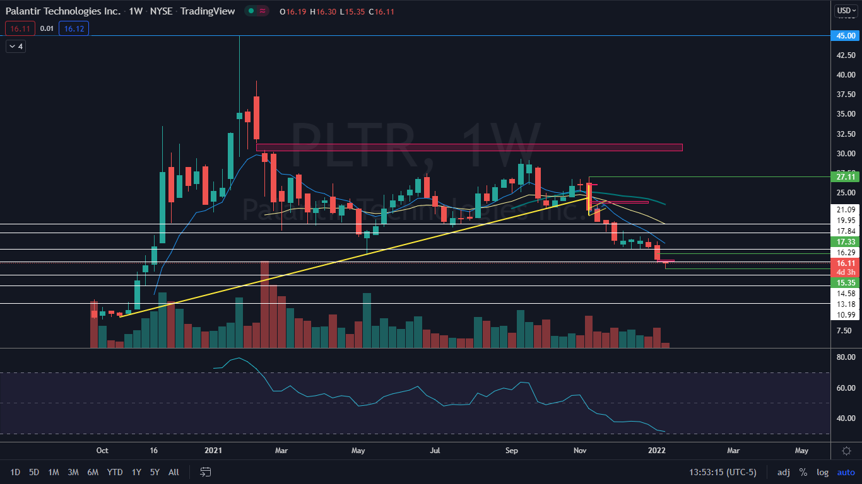The image size is (862, 484).
Task: Click the Palantir Technologies Inc. symbol title
Action: [x=63, y=11]
